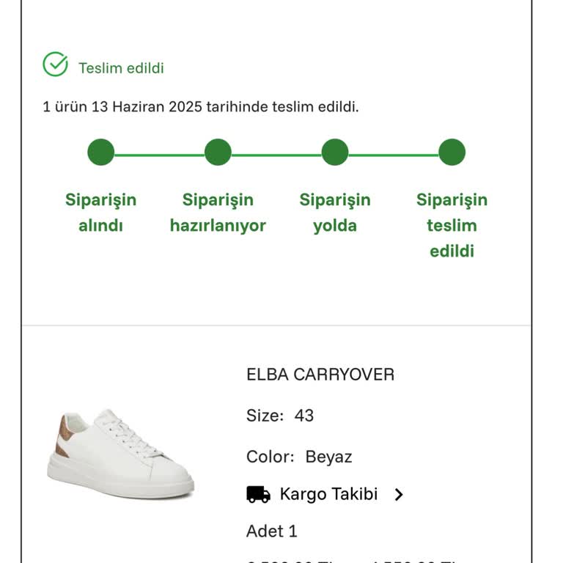Click the 13 Haziran 2025 delivery date text
Screen dimensions: 563x563
(147, 107)
